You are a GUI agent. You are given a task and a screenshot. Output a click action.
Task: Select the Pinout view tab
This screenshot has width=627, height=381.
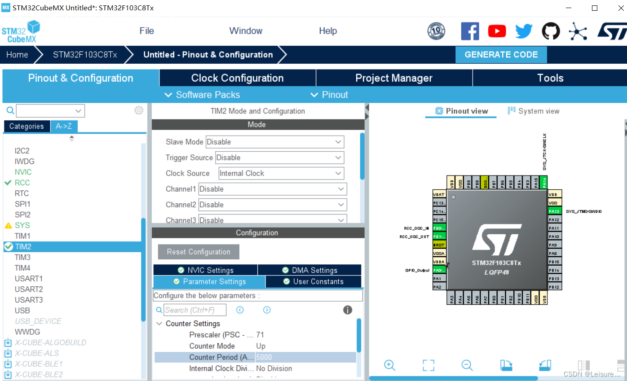(x=461, y=111)
